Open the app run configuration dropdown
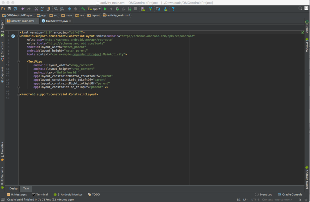Viewport: 310px width, 202px height. coord(95,9)
